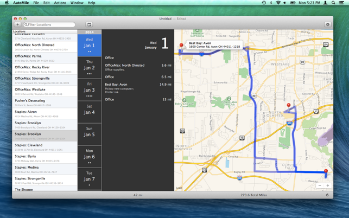The height and width of the screenshot is (218, 349).
Task: Click the refresh icon in status bar
Action: tap(327, 195)
